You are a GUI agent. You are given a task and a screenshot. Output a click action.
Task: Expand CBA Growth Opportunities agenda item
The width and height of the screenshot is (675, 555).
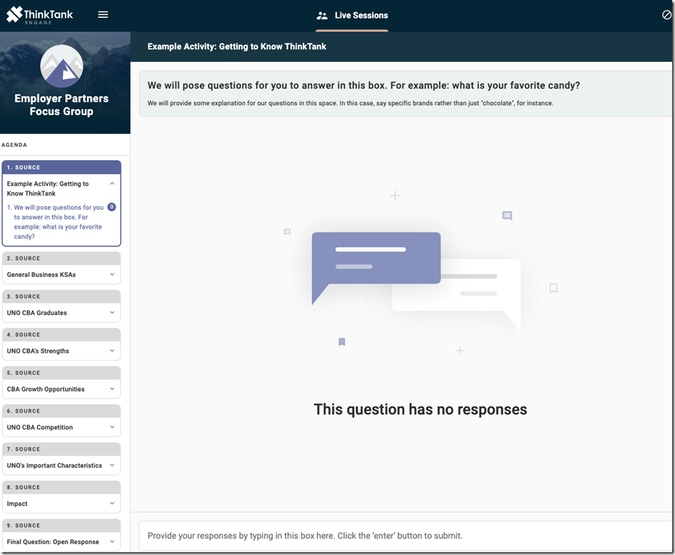(112, 389)
